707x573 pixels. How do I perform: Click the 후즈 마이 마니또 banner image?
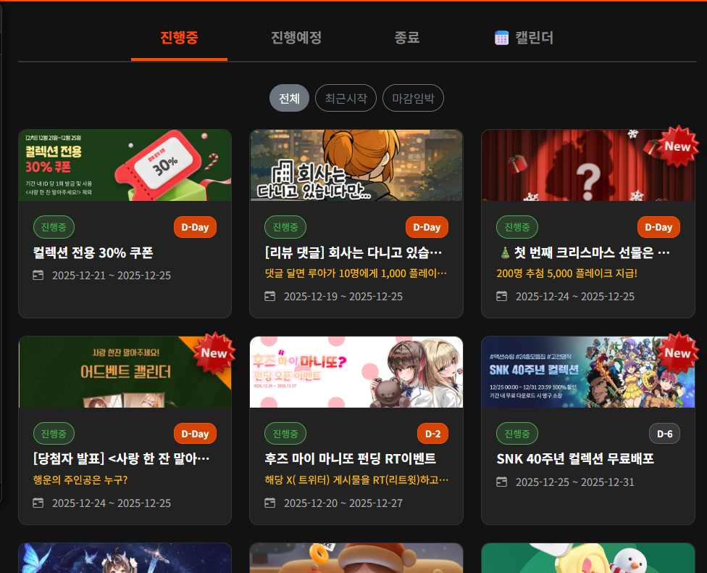356,372
